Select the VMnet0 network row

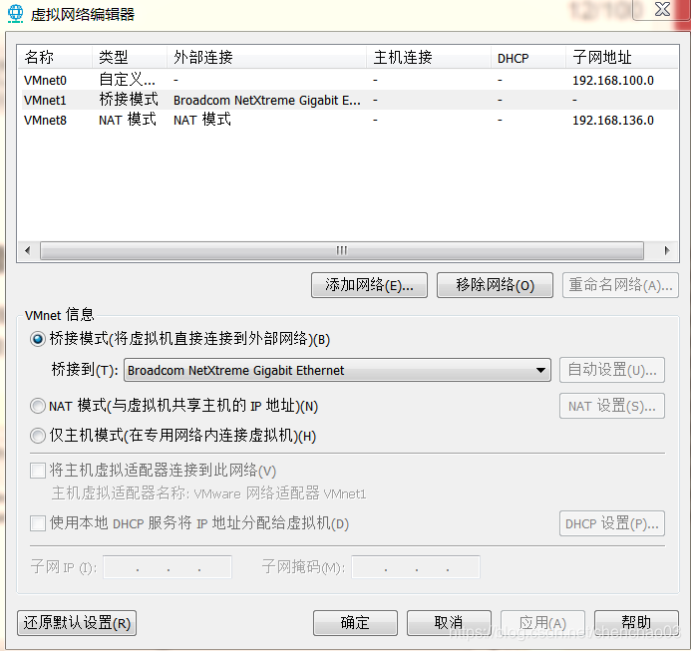pos(348,80)
